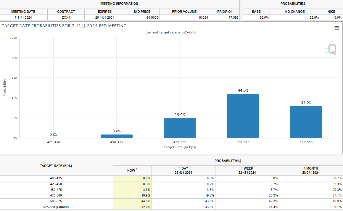Click the ZQX4 contract cell
This screenshot has width=343, height=211.
coord(66,17)
